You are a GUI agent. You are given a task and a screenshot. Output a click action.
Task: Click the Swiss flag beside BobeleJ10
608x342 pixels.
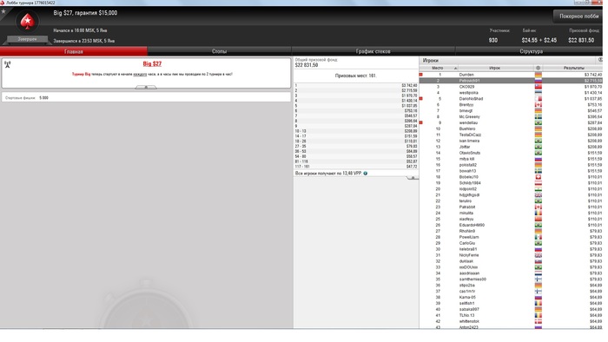(539, 177)
